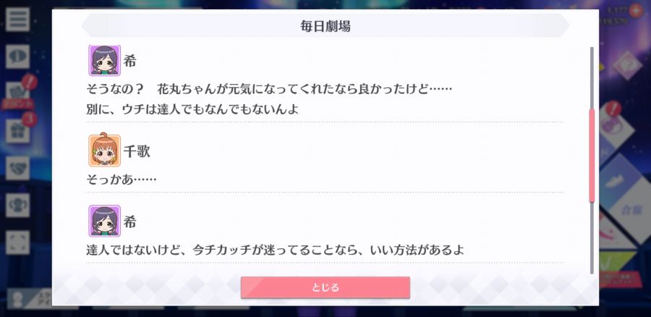Viewport: 651px width, 317px height.
Task: Tap the bottom 希 avatar thumbnail
Action: 104,221
